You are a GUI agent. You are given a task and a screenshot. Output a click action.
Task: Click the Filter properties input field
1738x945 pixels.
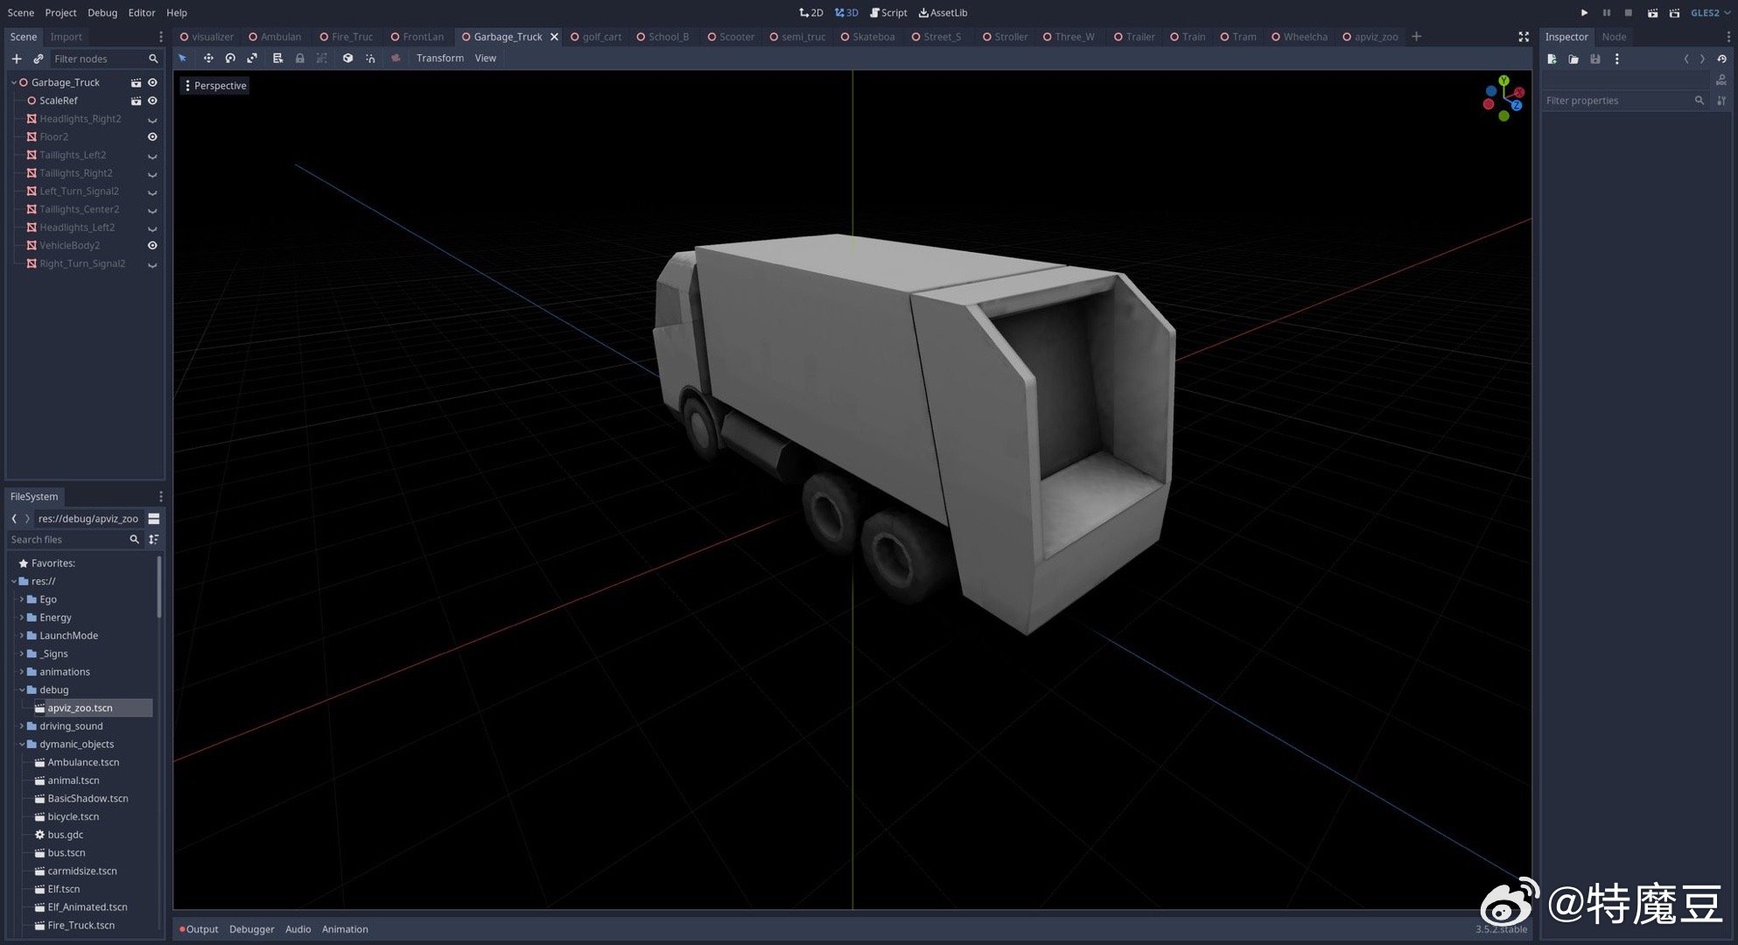coord(1617,101)
